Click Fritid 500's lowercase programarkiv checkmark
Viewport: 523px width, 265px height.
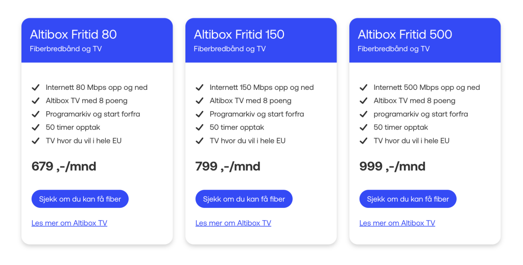tap(364, 114)
